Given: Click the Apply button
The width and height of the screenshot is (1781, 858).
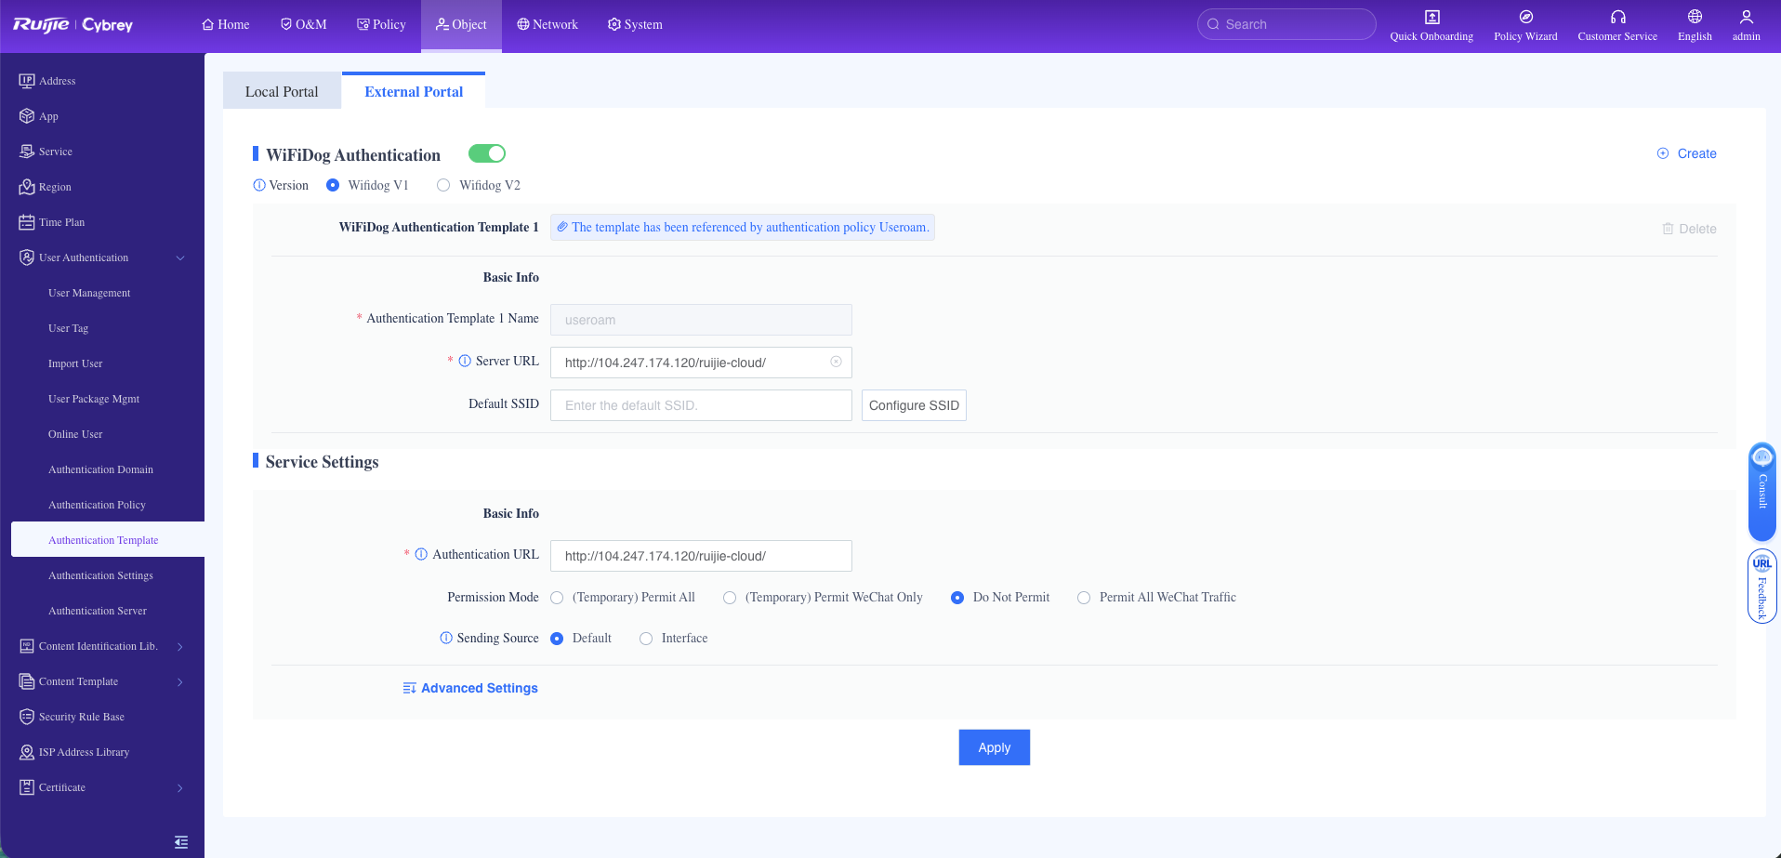Looking at the screenshot, I should [x=994, y=747].
